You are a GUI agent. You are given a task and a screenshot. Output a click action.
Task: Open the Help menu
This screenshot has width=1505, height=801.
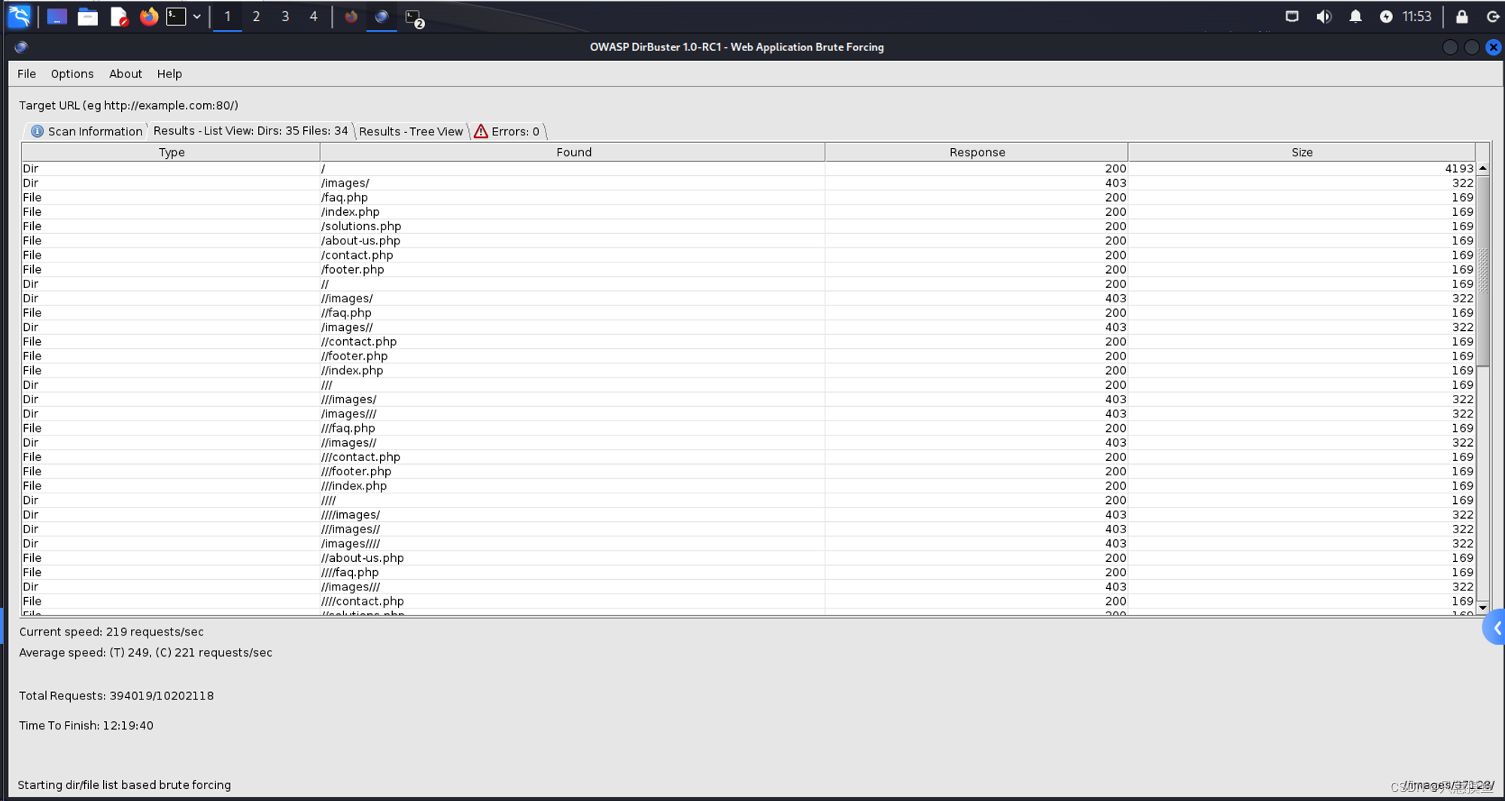(169, 74)
